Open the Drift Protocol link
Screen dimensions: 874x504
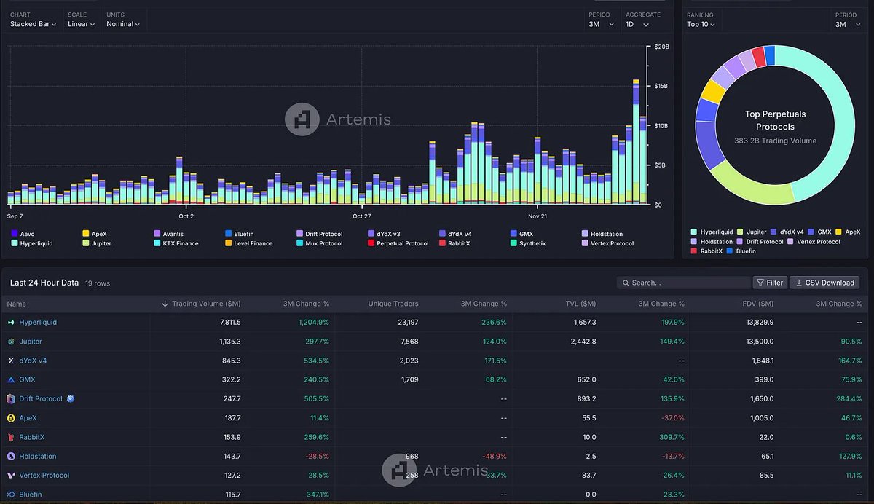[41, 399]
